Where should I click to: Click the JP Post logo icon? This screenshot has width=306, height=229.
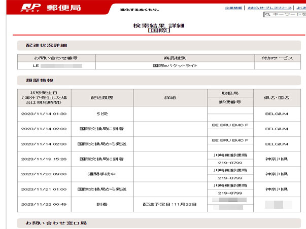point(29,8)
